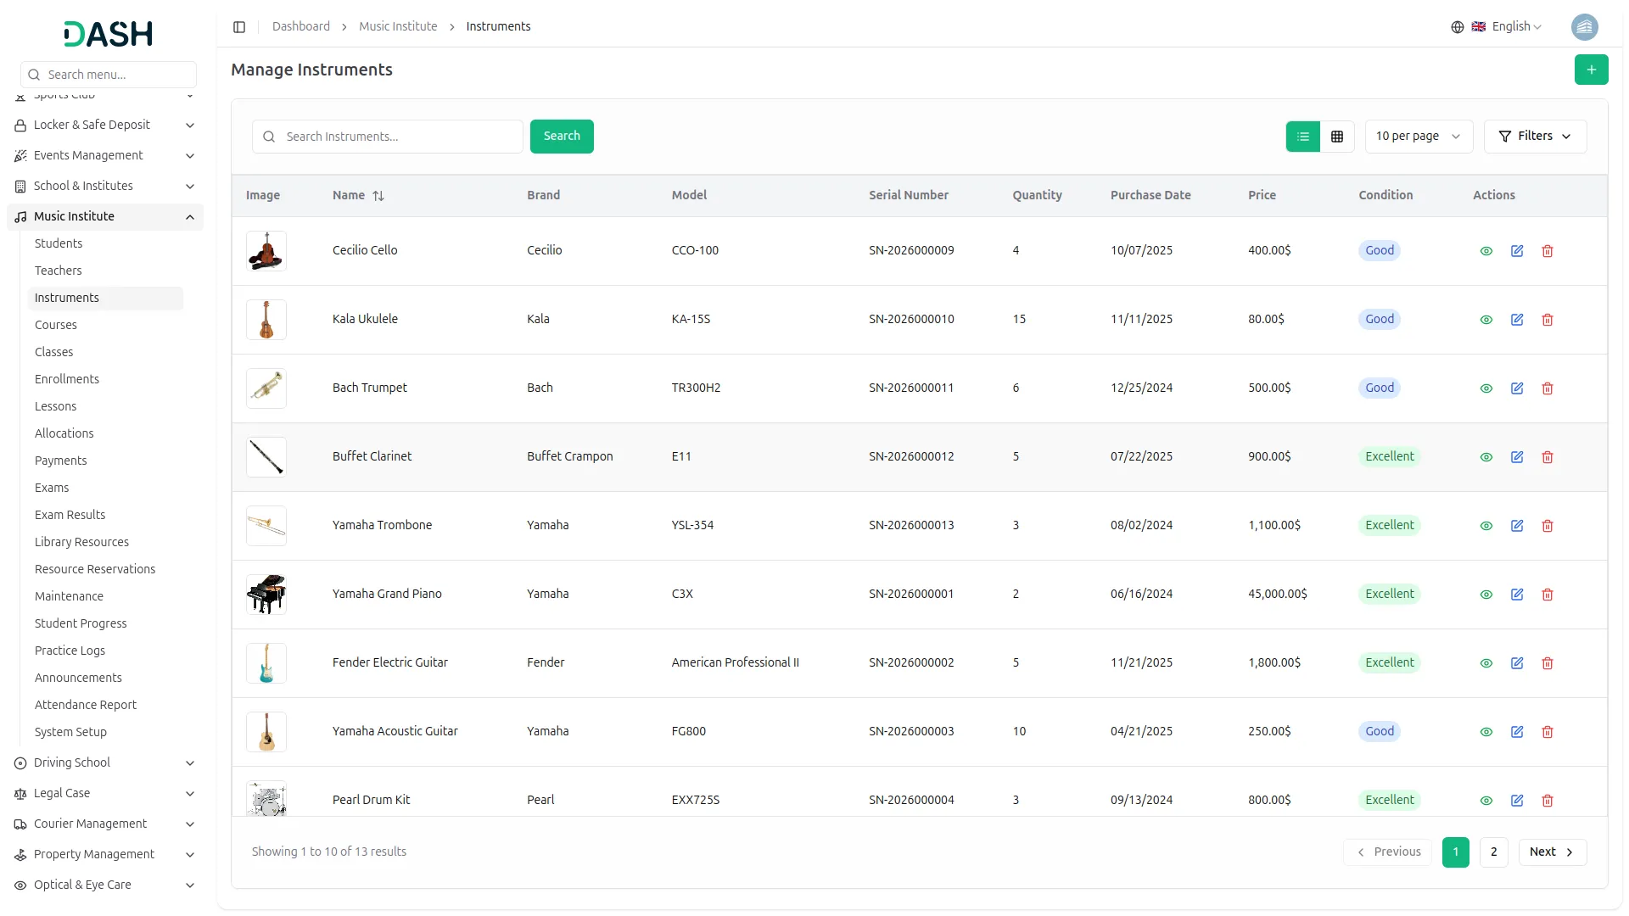This screenshot has width=1629, height=916.
Task: Go to the Next results page
Action: [x=1552, y=852]
